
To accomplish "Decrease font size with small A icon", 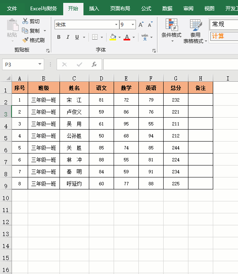I will 150,25.
